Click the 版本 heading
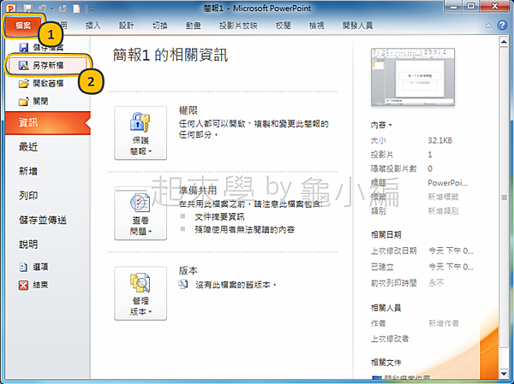 pyautogui.click(x=188, y=271)
